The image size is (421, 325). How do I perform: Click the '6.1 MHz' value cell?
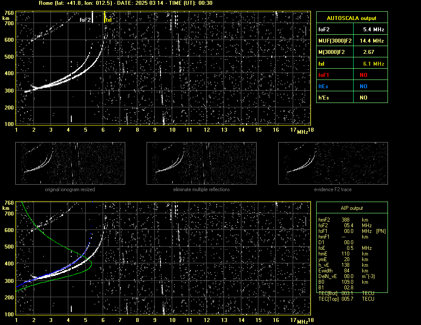point(371,63)
